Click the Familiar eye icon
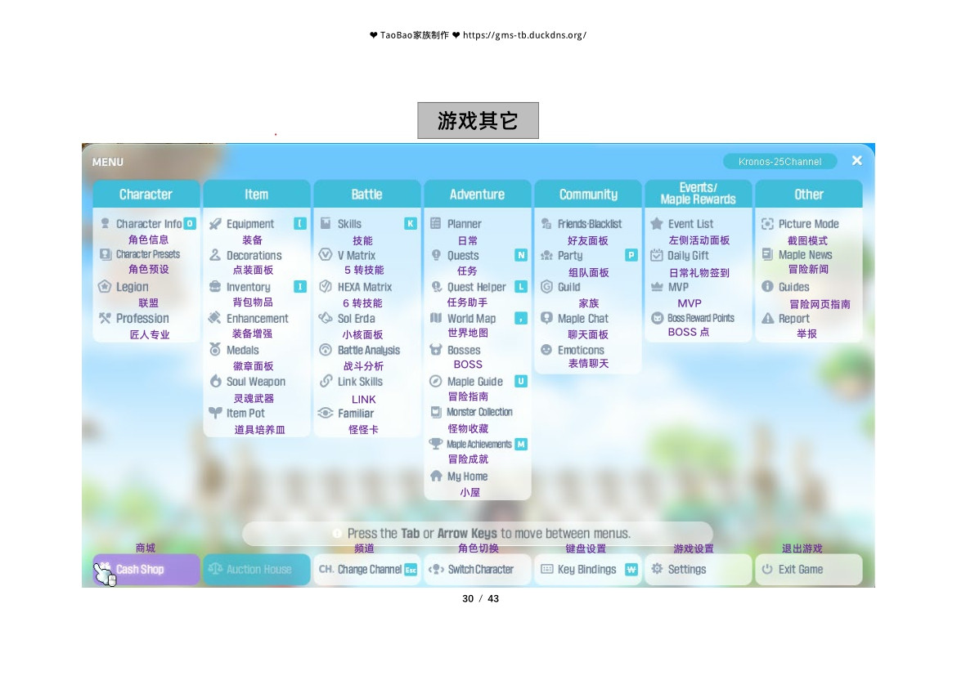The height and width of the screenshot is (676, 957). [326, 414]
